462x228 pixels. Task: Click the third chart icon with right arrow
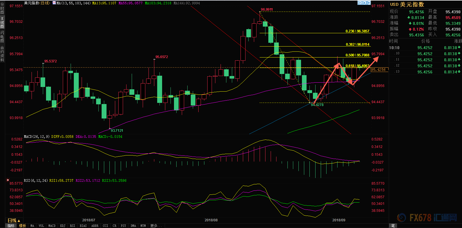368,3
